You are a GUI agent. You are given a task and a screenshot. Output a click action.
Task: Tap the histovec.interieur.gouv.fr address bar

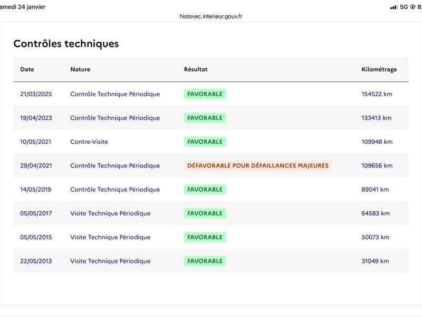pyautogui.click(x=211, y=16)
